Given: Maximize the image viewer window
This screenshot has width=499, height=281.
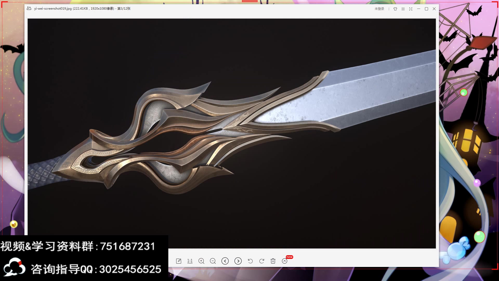Looking at the screenshot, I should [426, 9].
